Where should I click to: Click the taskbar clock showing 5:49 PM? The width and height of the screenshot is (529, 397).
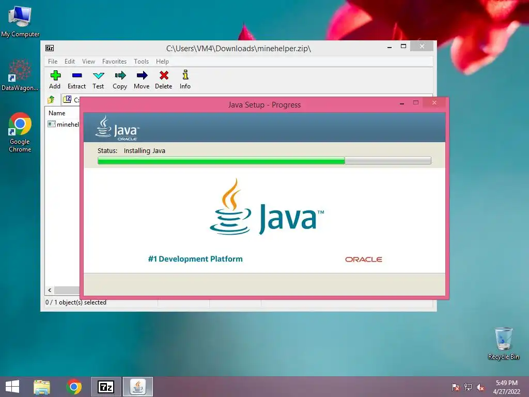tap(506, 387)
